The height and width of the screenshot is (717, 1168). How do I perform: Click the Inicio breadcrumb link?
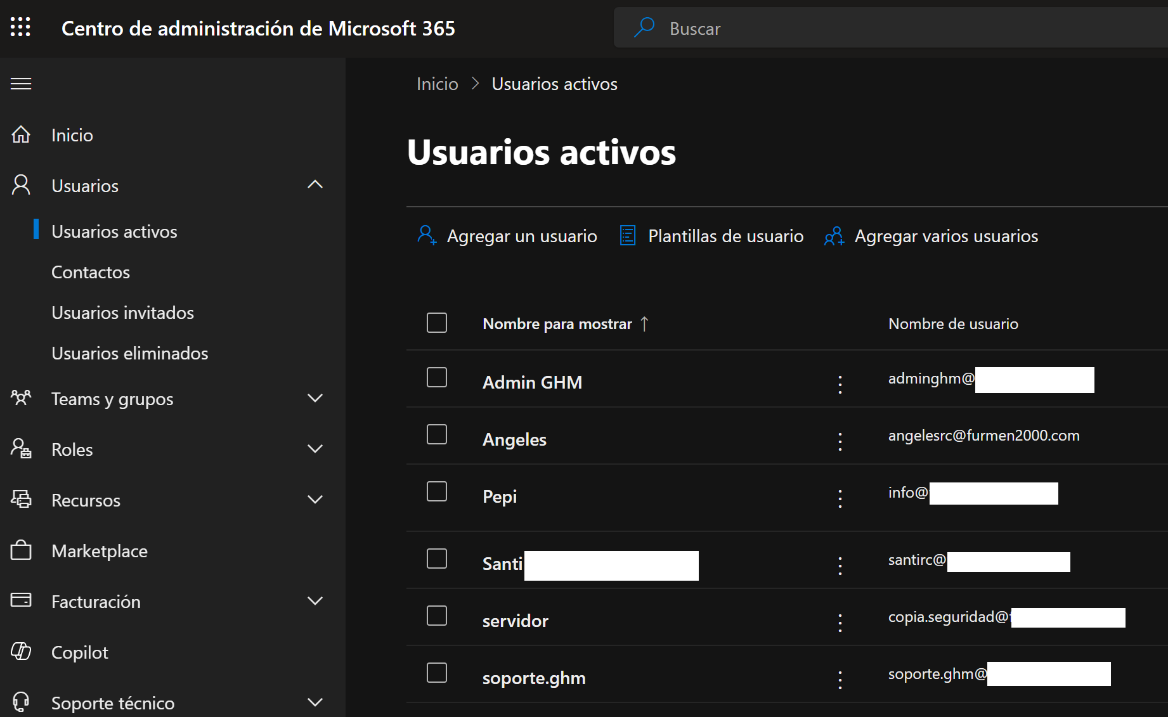tap(437, 84)
